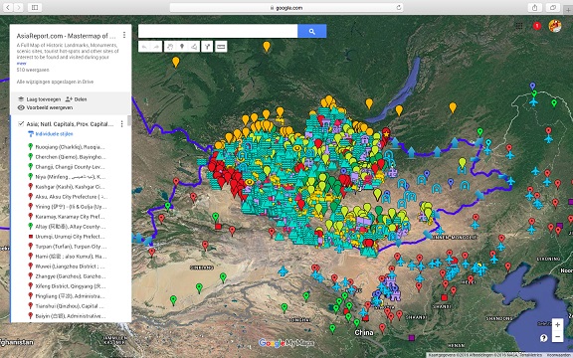Click the add-person icon next to Delen
Screen dimensions: 573x358
pyautogui.click(x=69, y=99)
